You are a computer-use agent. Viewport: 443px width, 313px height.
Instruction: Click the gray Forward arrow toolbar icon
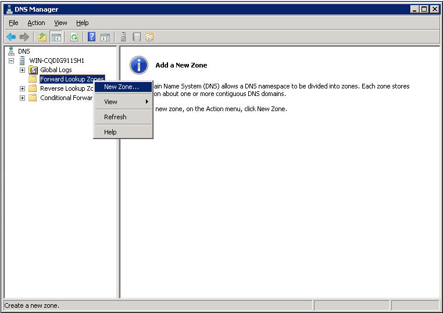coord(24,37)
